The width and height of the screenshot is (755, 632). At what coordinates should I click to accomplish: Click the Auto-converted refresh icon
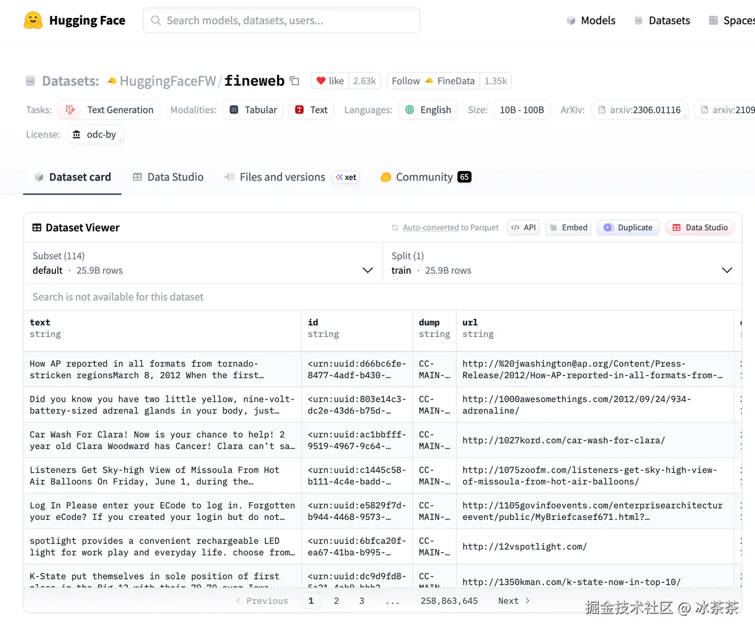[395, 228]
